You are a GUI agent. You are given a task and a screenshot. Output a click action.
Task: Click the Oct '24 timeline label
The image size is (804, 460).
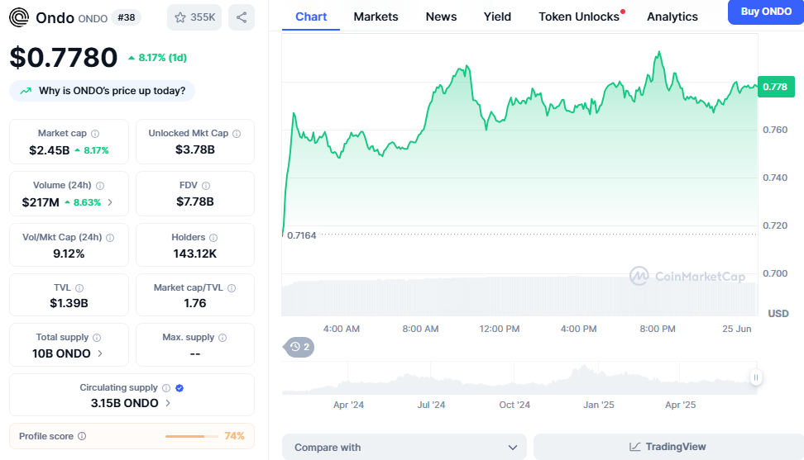[514, 405]
